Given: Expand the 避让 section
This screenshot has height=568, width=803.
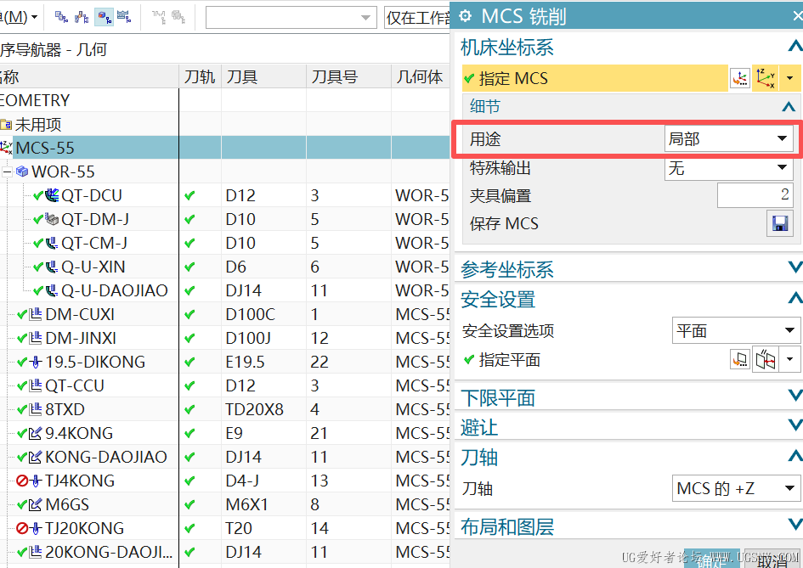Looking at the screenshot, I should click(x=795, y=425).
